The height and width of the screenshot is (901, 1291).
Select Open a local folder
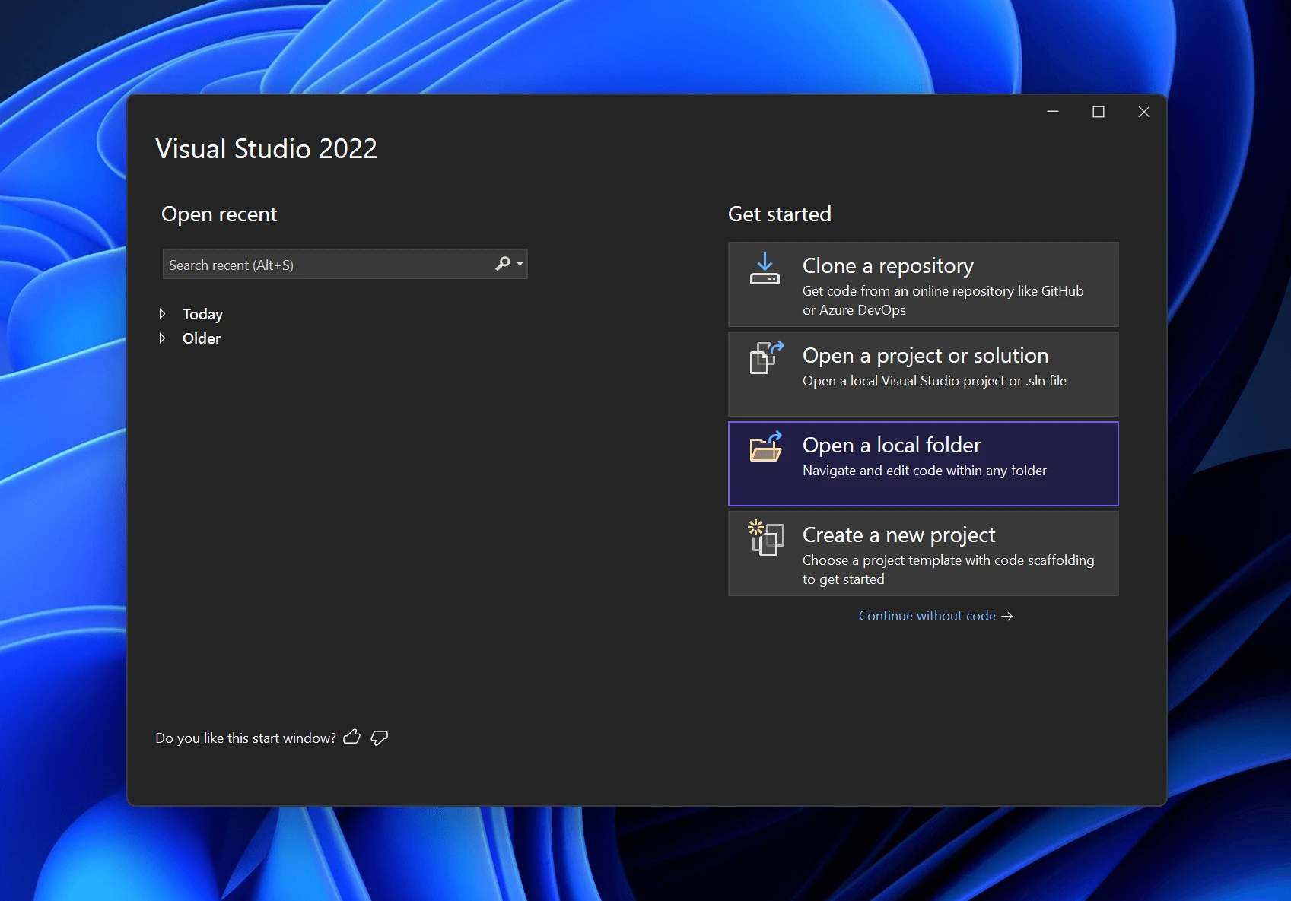coord(923,463)
